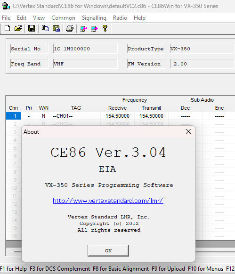Image resolution: width=235 pixels, height=274 pixels.
Task: Click "F3 for DCS Complement" status text
Action: [x=60, y=269]
